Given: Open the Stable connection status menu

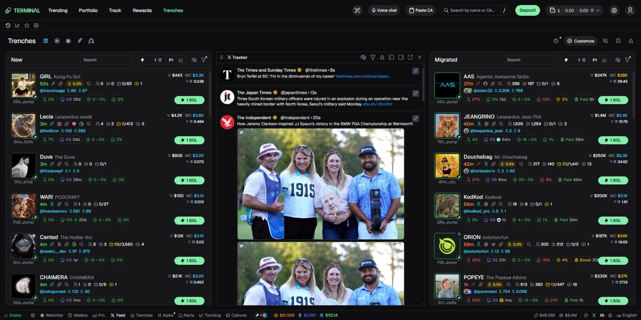Looking at the screenshot, I should pos(13,315).
